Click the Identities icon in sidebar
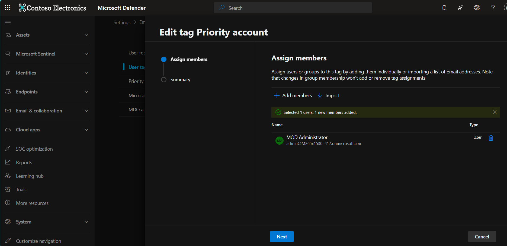The height and width of the screenshot is (246, 507). coord(8,73)
